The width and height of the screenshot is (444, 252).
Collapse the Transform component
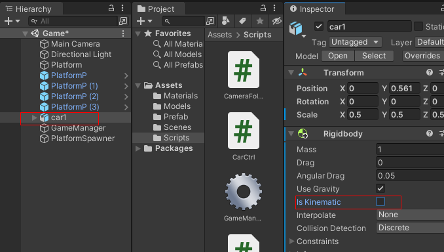click(291, 73)
